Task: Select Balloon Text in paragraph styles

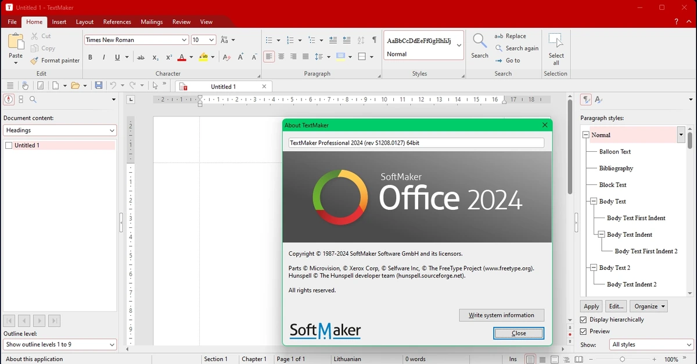Action: [x=615, y=151]
